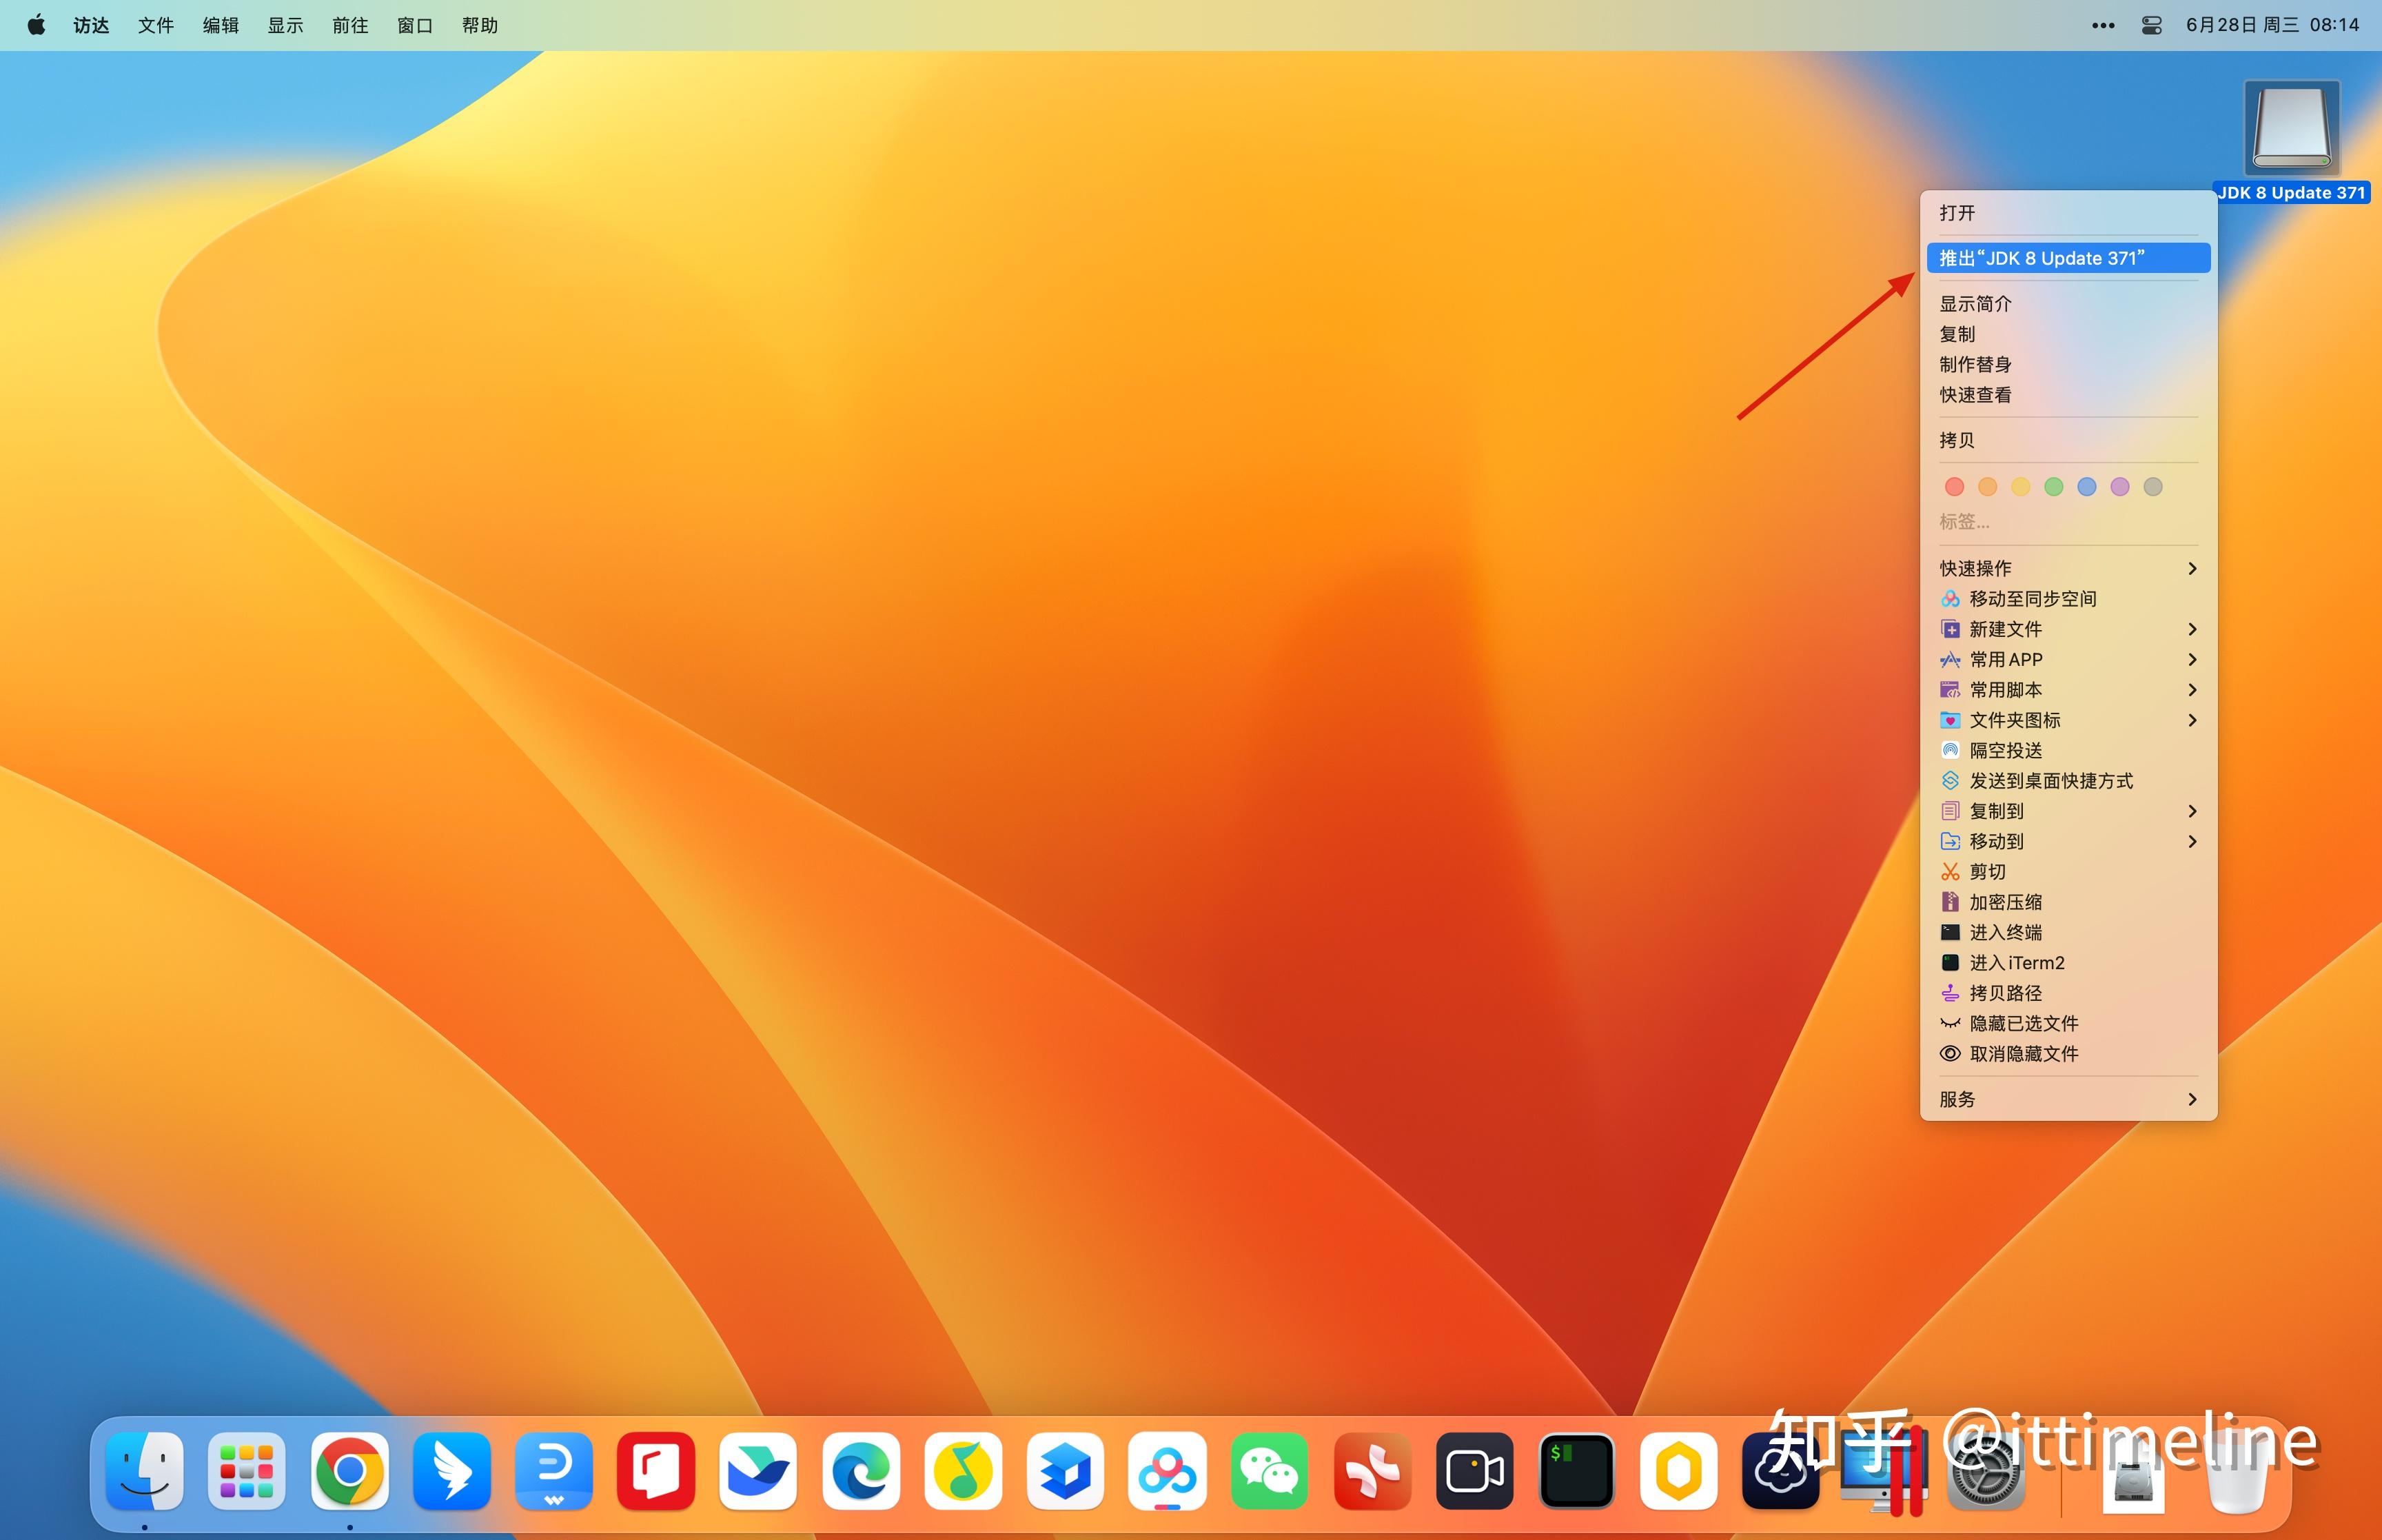Apply the red tag color
This screenshot has height=1540, width=2382.
[1954, 487]
